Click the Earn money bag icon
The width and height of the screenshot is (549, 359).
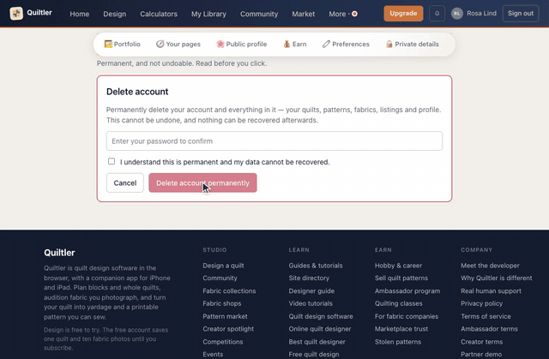(287, 44)
